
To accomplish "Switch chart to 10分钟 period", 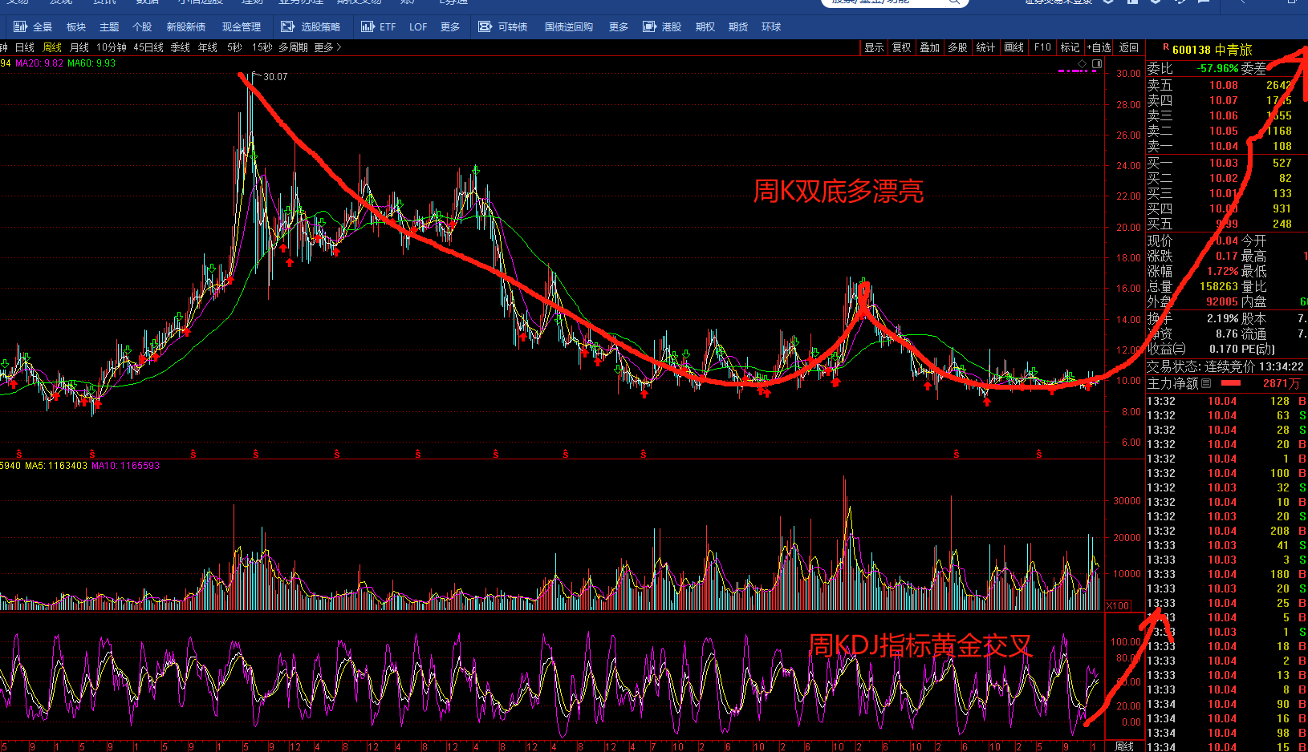I will click(x=112, y=47).
